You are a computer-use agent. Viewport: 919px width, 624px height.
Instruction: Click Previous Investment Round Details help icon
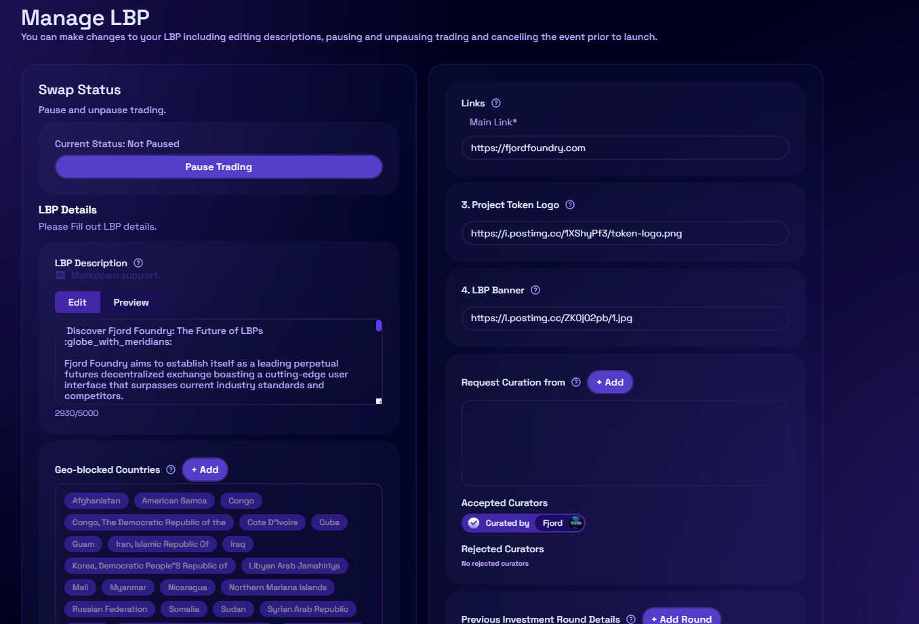tap(631, 619)
